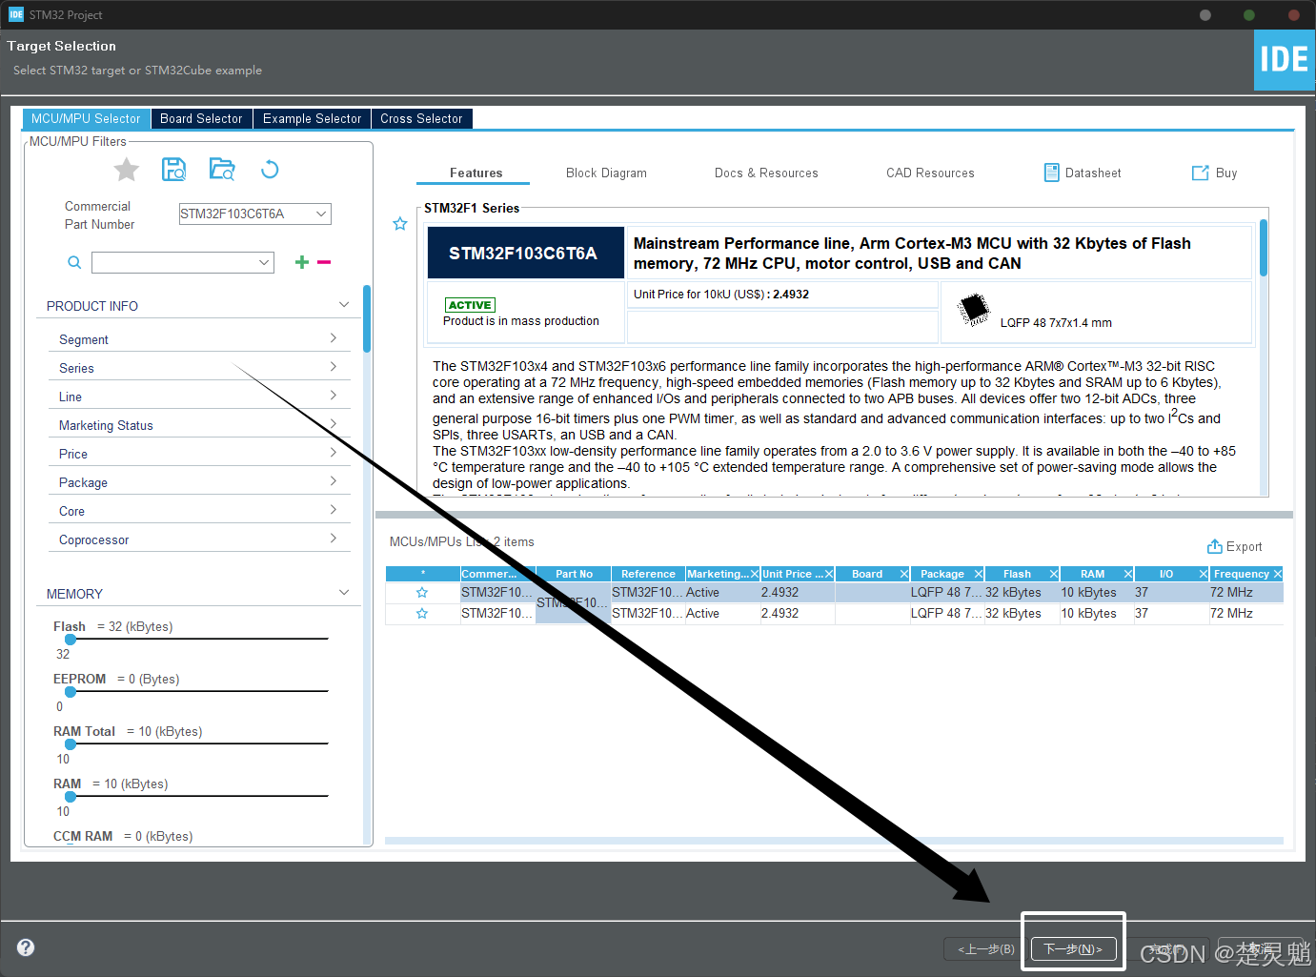
Task: Collapse the PRODUCT INFO section
Action: click(x=344, y=305)
